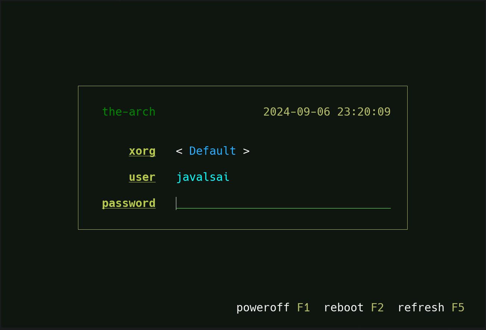Viewport: 486px width, 330px height.
Task: Click the poweroff option
Action: pos(263,308)
